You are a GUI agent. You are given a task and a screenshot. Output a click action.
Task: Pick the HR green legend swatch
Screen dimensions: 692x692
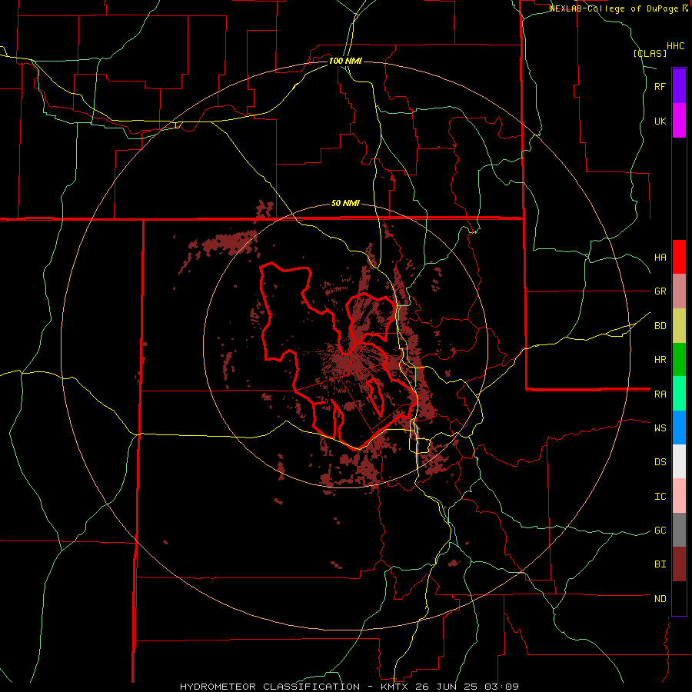pyautogui.click(x=679, y=359)
